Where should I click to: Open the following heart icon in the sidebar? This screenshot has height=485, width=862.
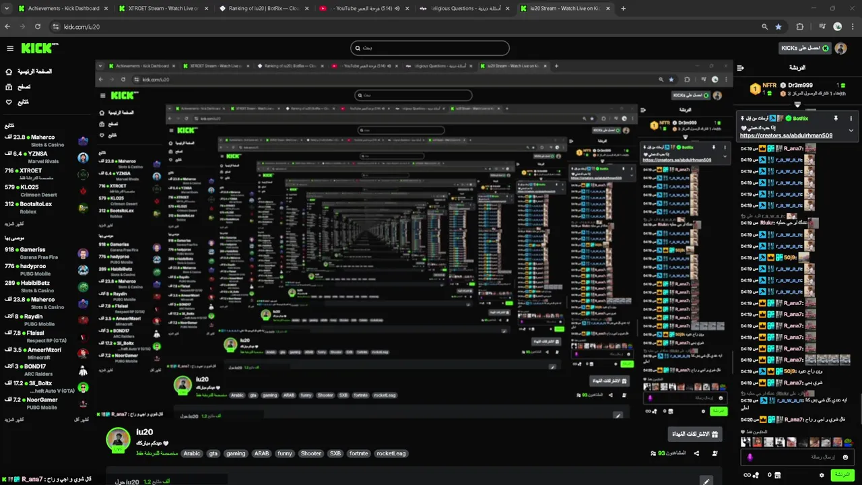[9, 102]
